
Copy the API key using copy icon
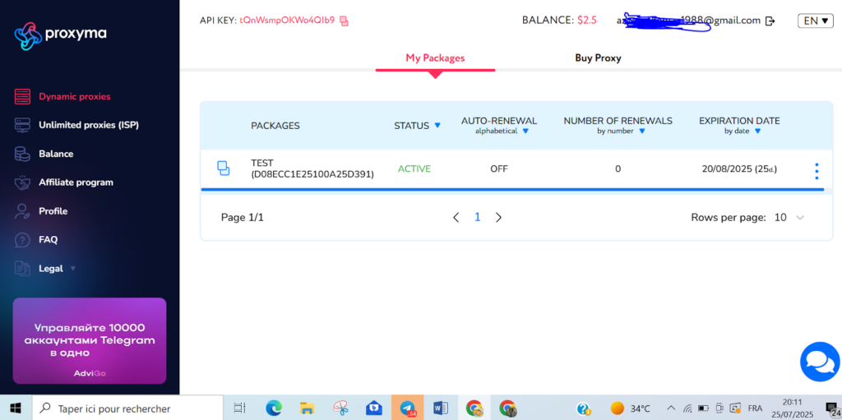click(345, 21)
